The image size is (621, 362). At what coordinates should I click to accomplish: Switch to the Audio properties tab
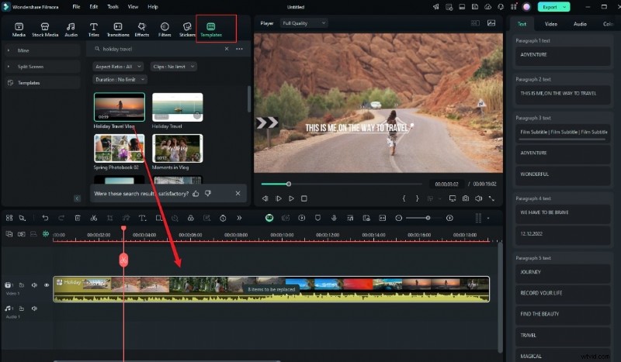pyautogui.click(x=580, y=24)
